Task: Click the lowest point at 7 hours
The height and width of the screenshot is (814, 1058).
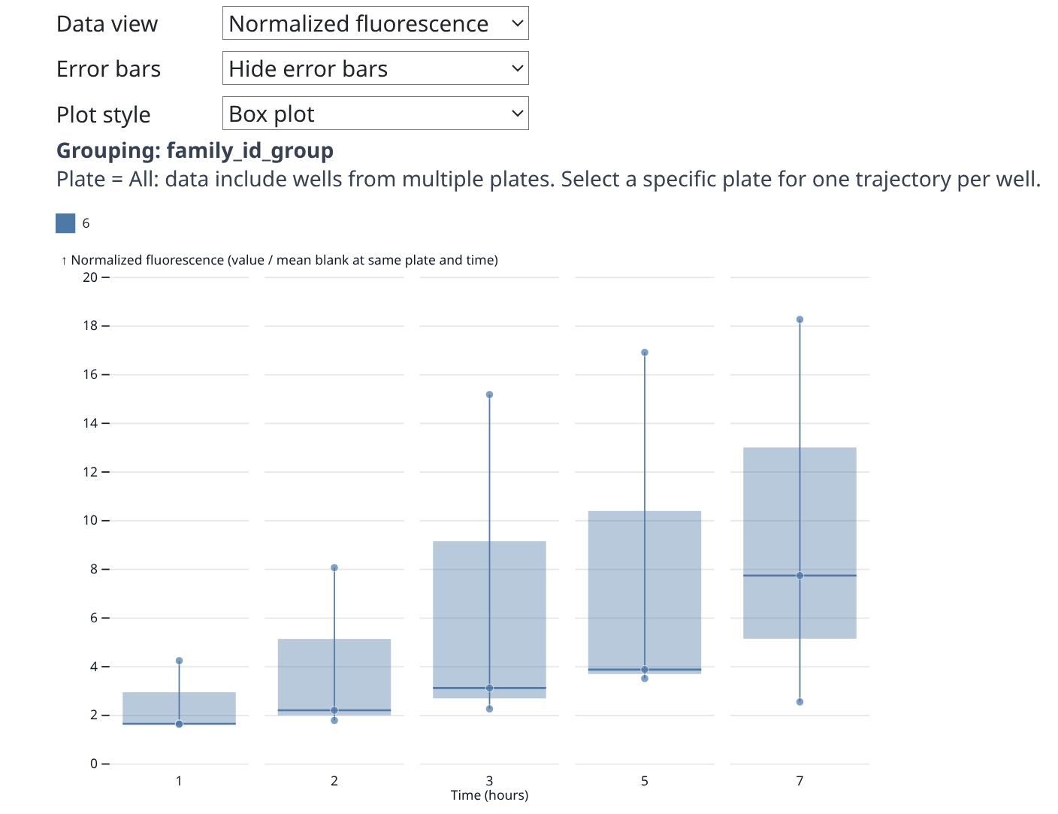Action: pyautogui.click(x=800, y=702)
